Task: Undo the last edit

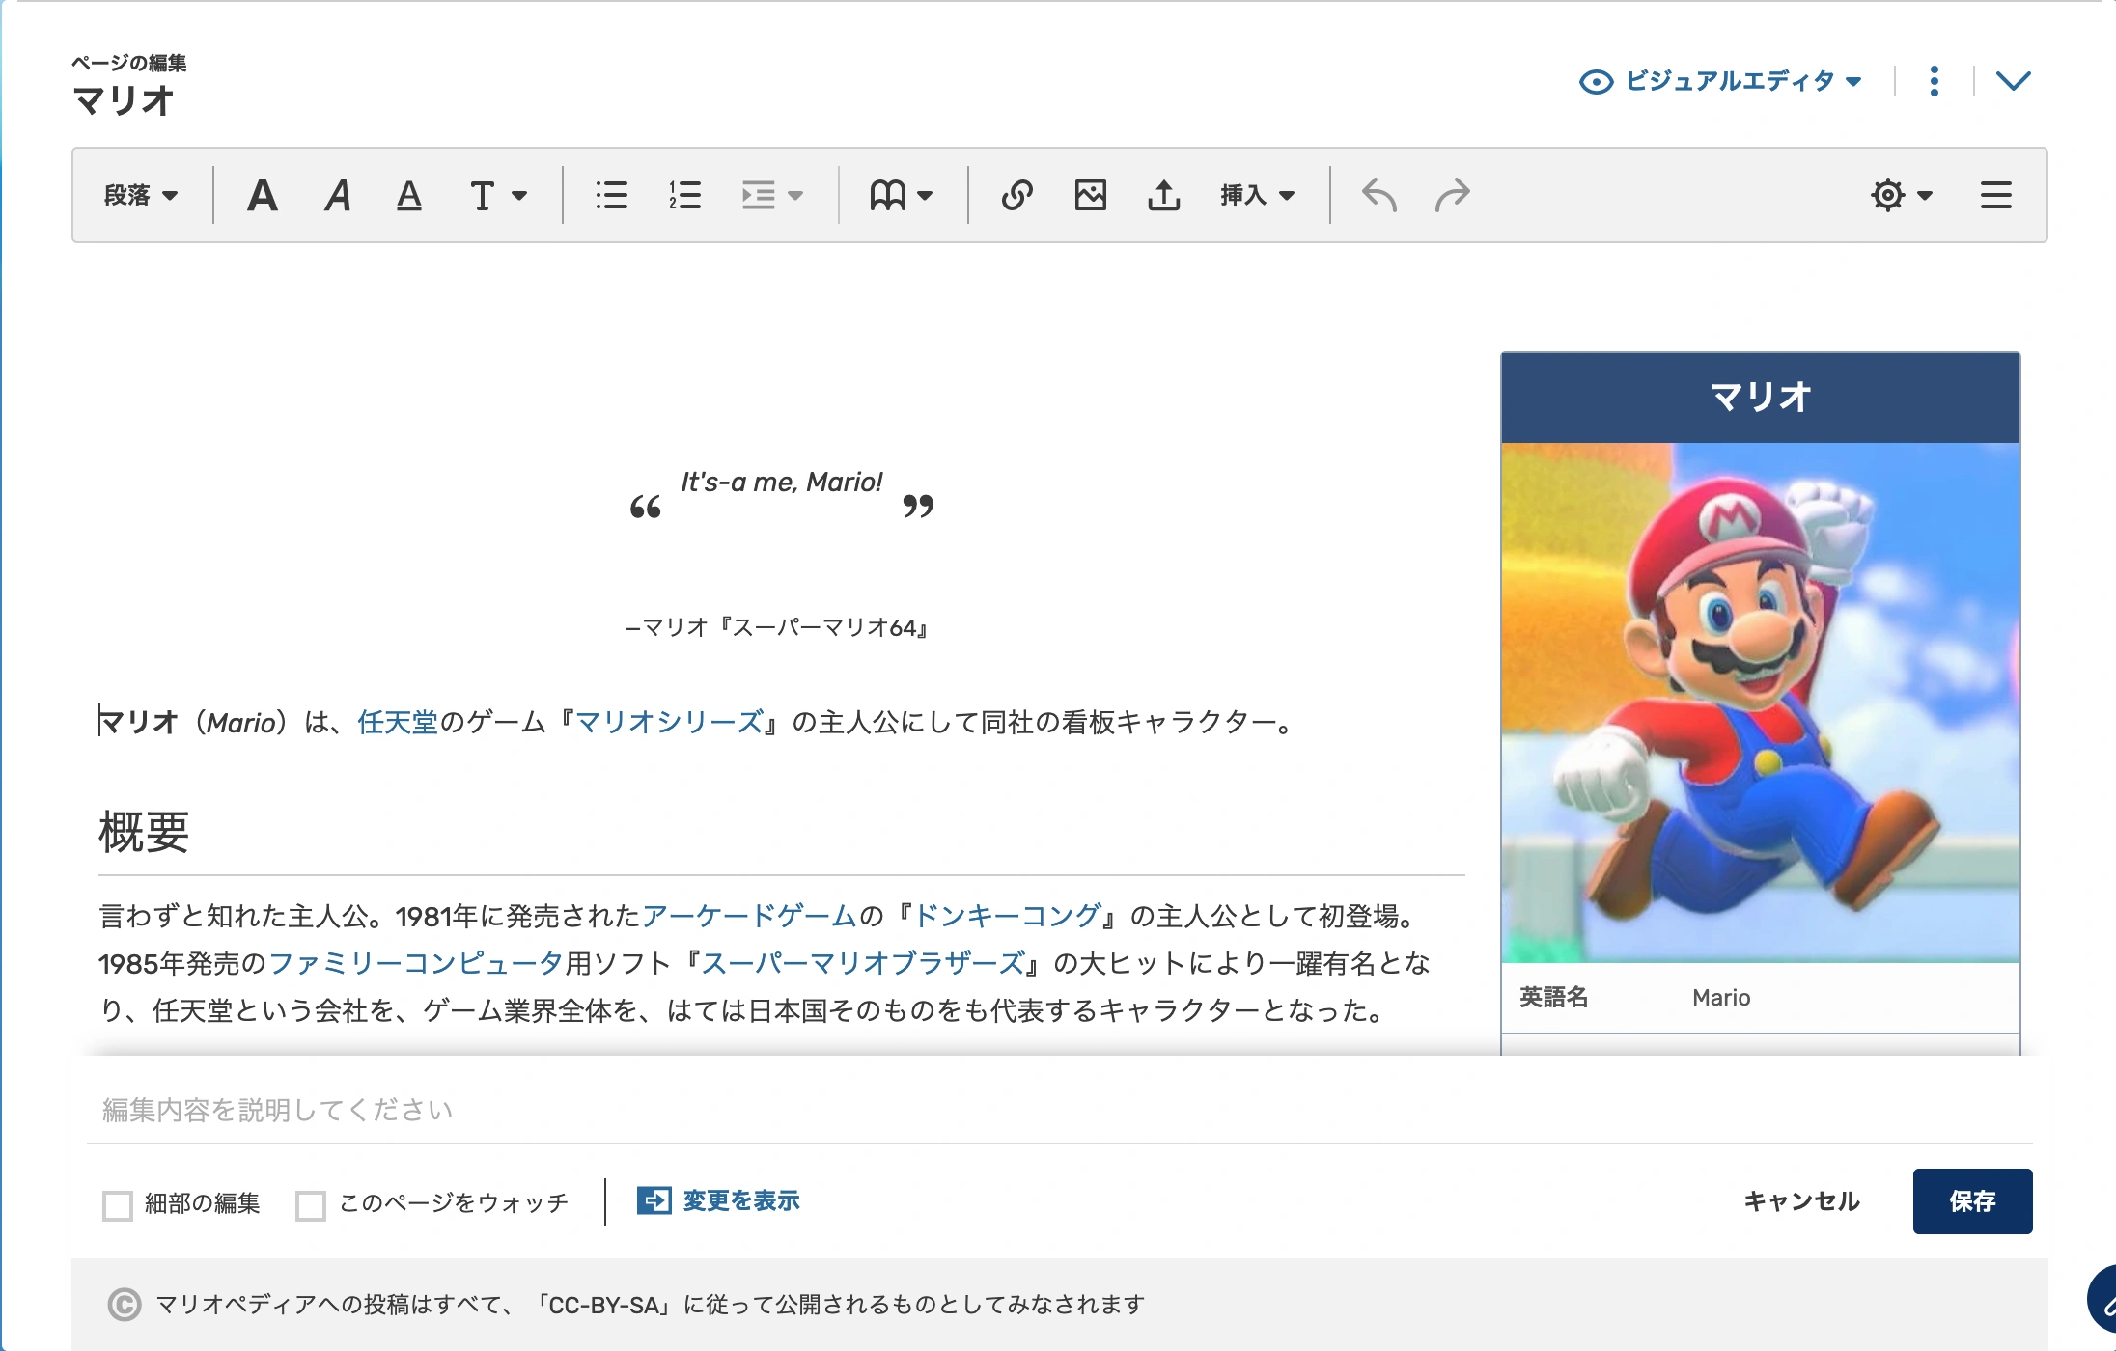Action: [x=1378, y=196]
